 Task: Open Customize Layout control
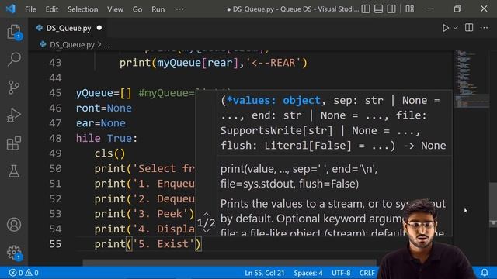coord(409,9)
